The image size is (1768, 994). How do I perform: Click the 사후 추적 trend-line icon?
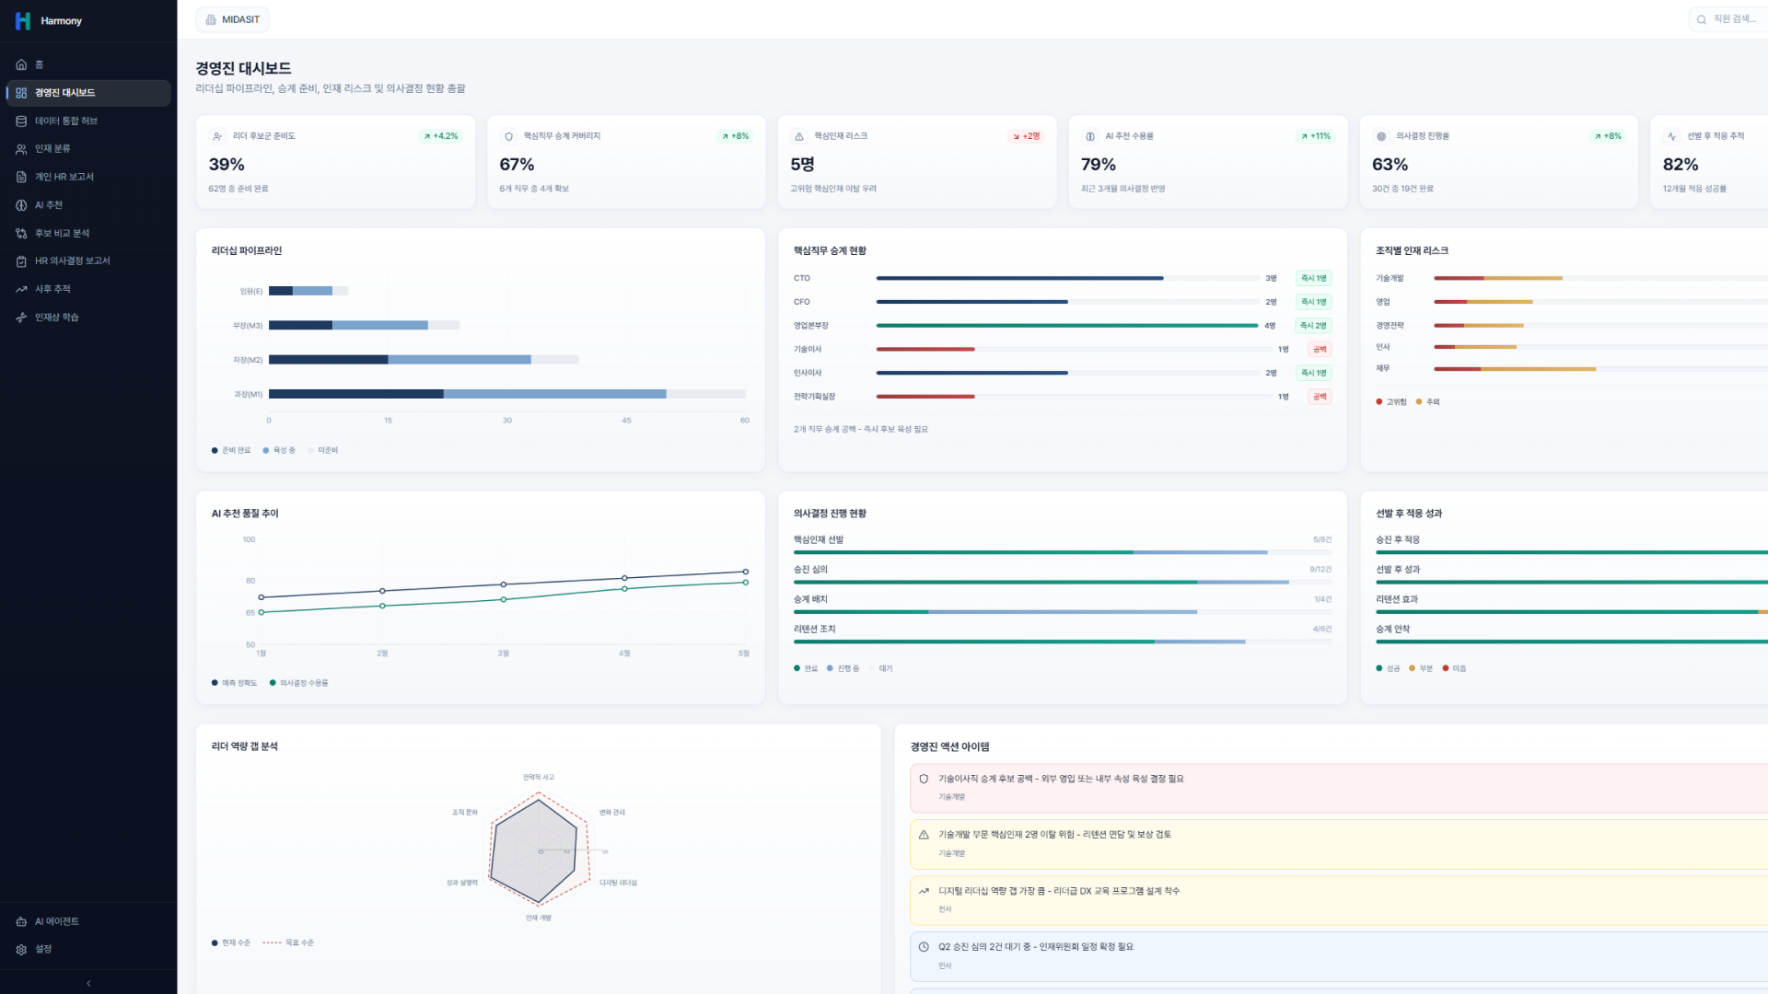21,289
